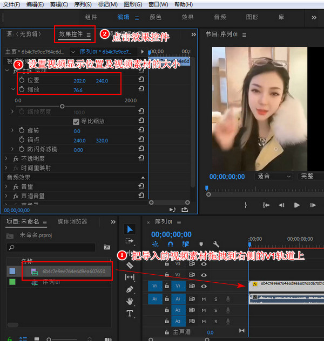The width and height of the screenshot is (324, 341).
Task: Reset the 音量 audio effect
Action: click(x=141, y=186)
